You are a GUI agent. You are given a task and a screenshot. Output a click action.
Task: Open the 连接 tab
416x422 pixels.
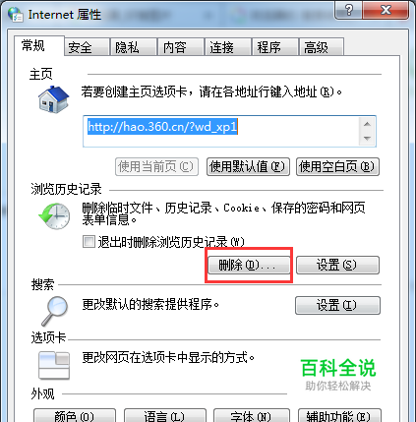click(227, 47)
